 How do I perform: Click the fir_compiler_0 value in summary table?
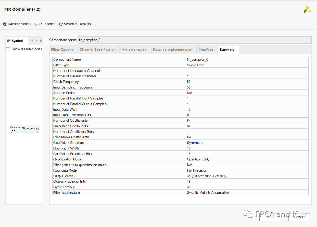(x=198, y=60)
